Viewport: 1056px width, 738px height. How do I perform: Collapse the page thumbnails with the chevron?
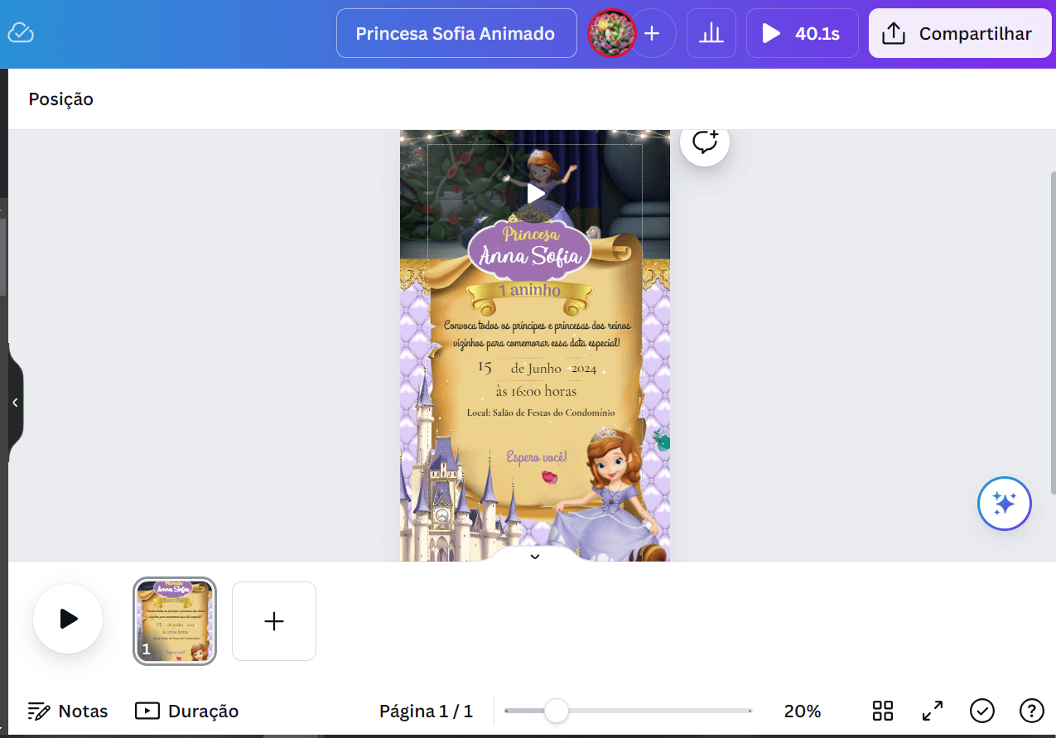pyautogui.click(x=535, y=556)
